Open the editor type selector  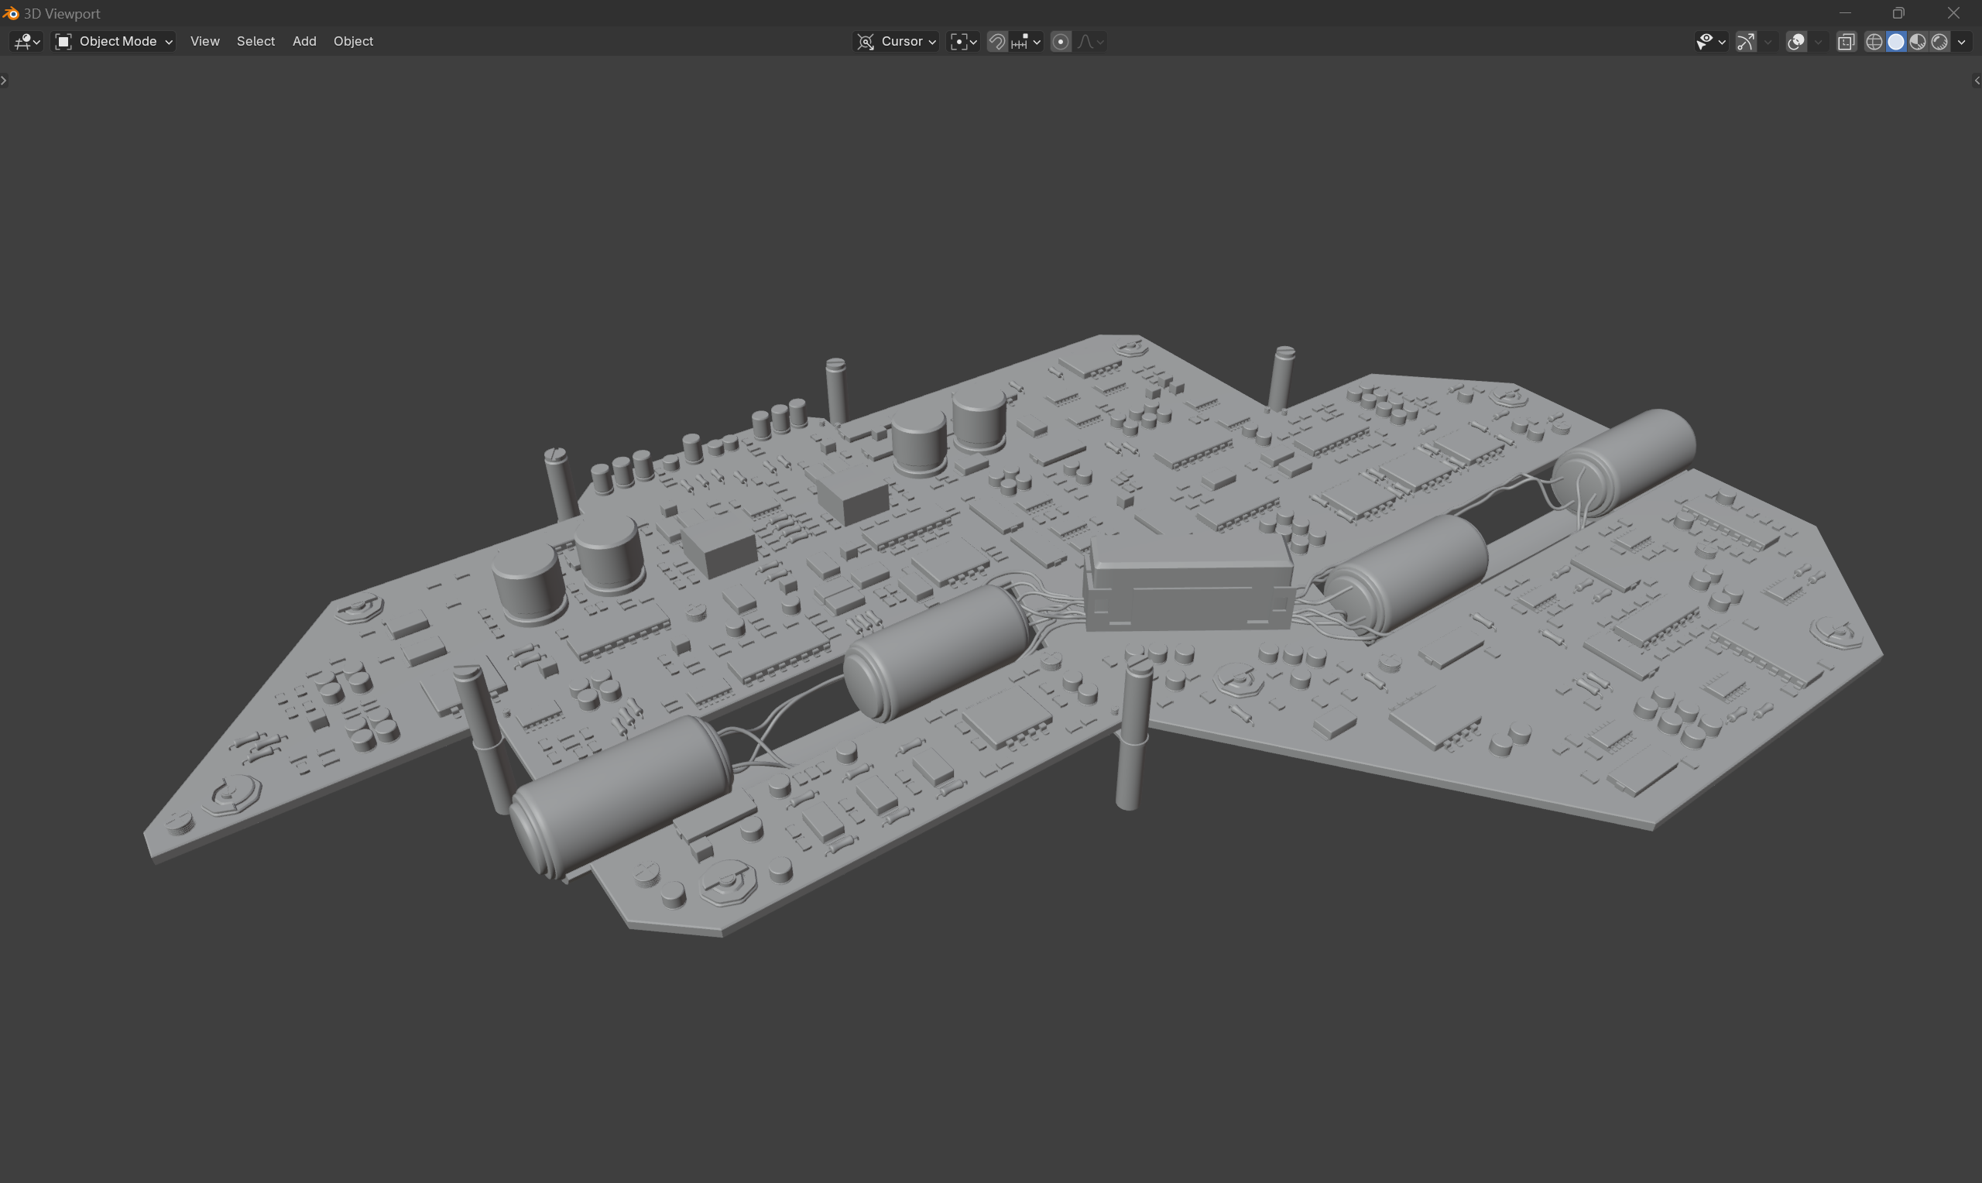pos(26,42)
